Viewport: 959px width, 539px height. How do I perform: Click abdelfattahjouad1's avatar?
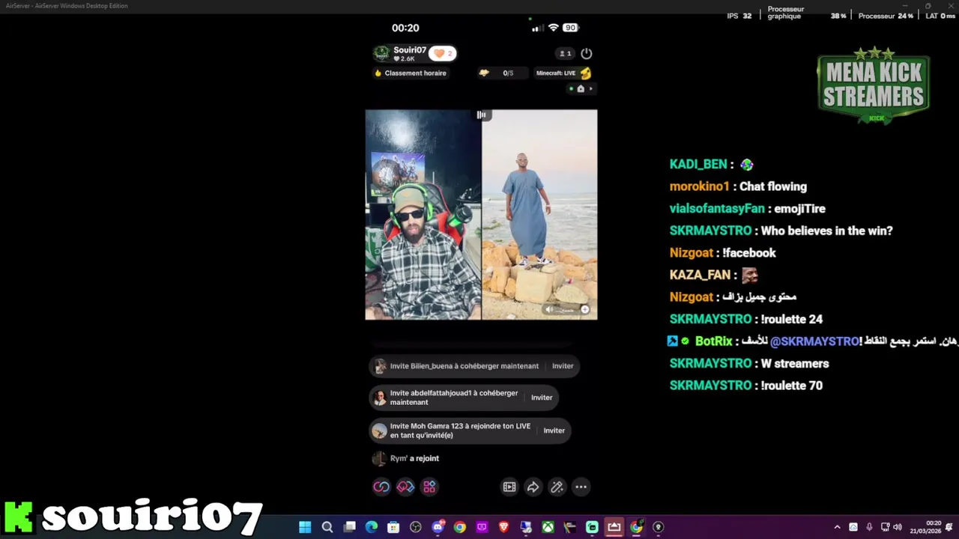(x=380, y=398)
